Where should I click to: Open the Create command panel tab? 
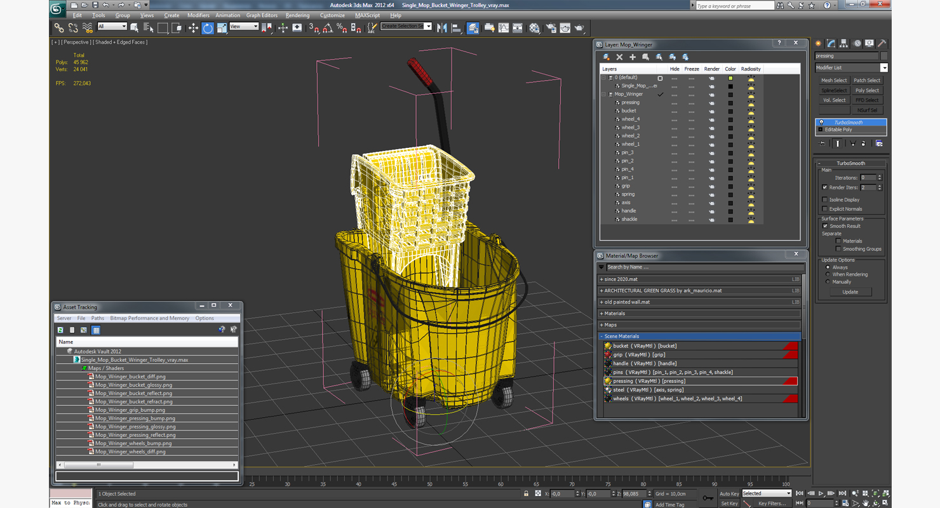point(818,44)
